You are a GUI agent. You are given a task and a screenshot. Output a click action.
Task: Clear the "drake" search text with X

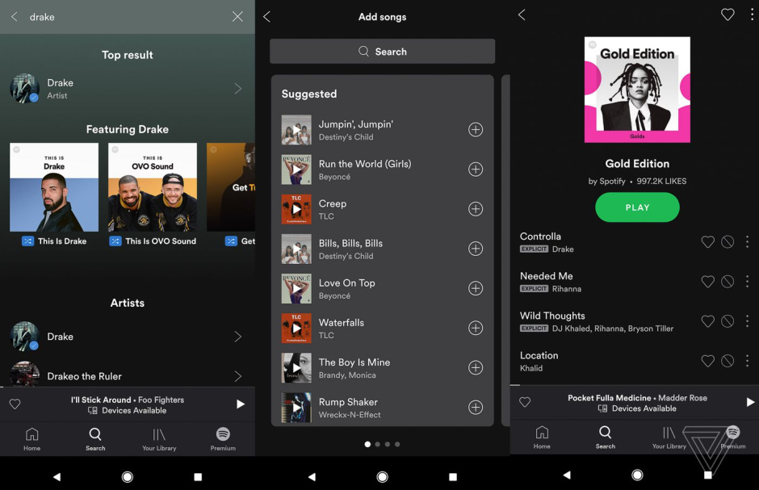point(237,17)
